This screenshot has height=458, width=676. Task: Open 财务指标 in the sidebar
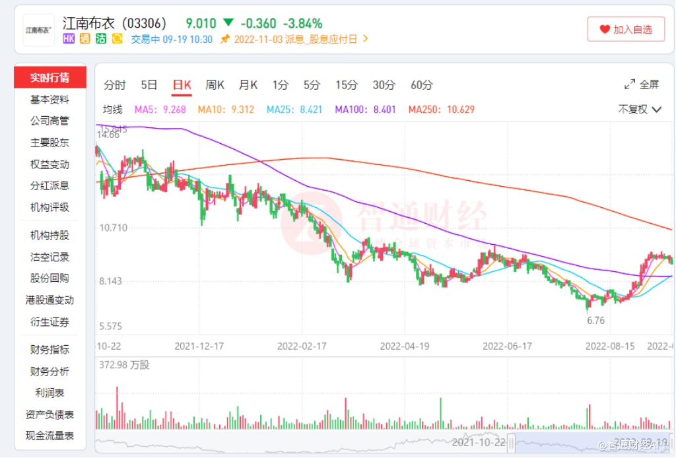tap(50, 350)
